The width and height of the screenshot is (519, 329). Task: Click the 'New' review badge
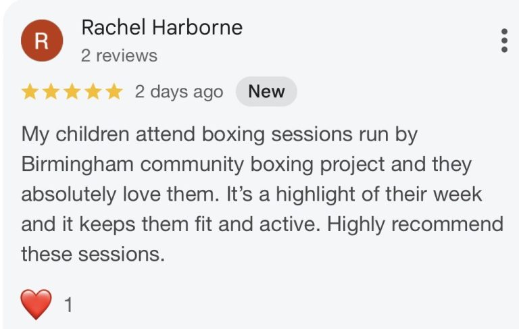pyautogui.click(x=266, y=92)
